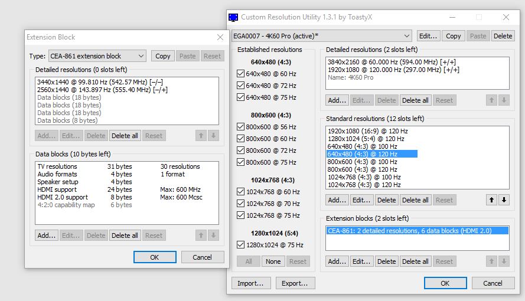Toggle 800x600 @ 72 Hz checkbox
Image resolution: width=525 pixels, height=301 pixels.
pos(240,150)
